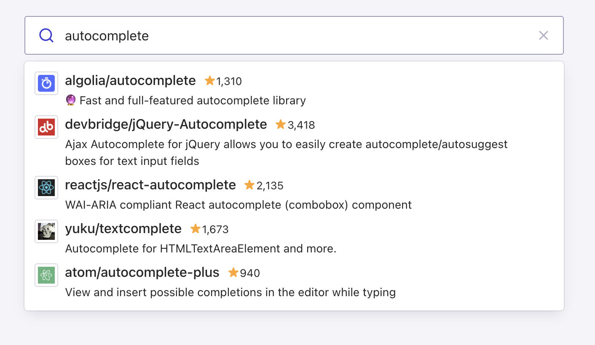
Task: Click the crystal ball emoji in algolia's description
Action: pyautogui.click(x=70, y=100)
